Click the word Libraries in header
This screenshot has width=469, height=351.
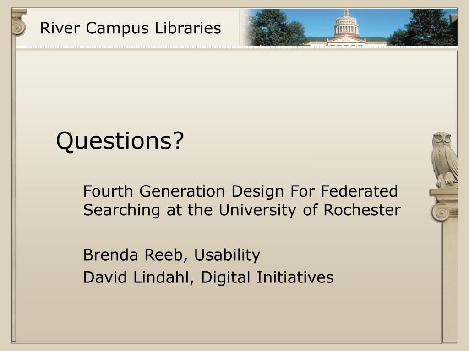(x=188, y=28)
